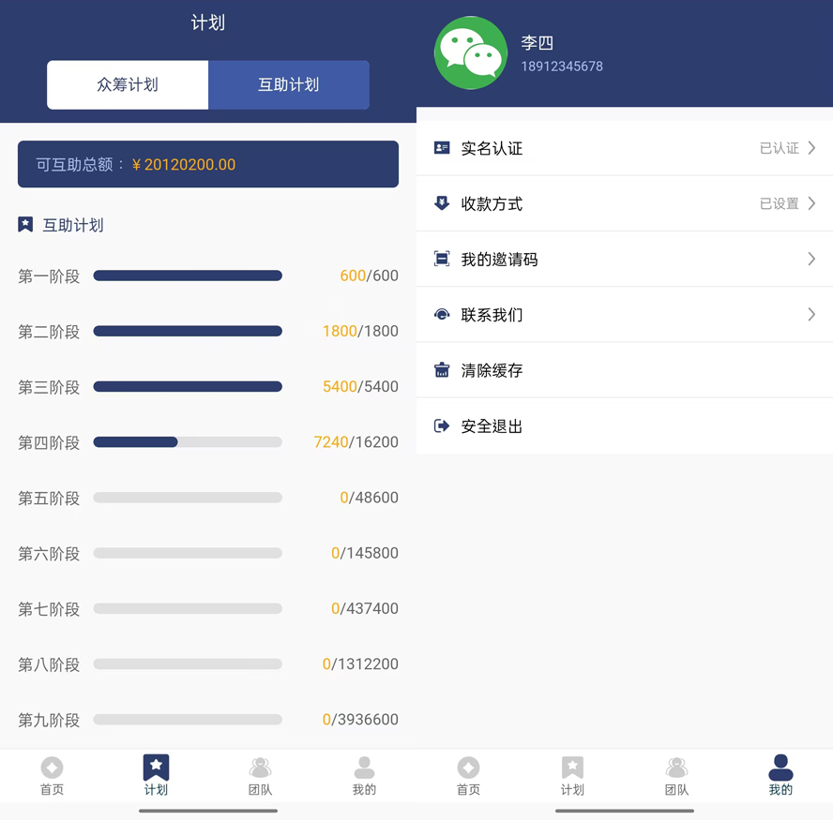This screenshot has height=820, width=833.
Task: Tap the 安全退出 logout icon
Action: [x=442, y=425]
